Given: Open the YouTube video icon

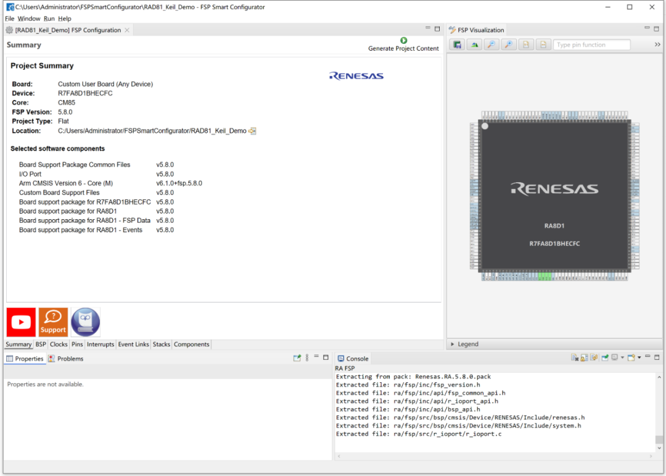Looking at the screenshot, I should (21, 322).
